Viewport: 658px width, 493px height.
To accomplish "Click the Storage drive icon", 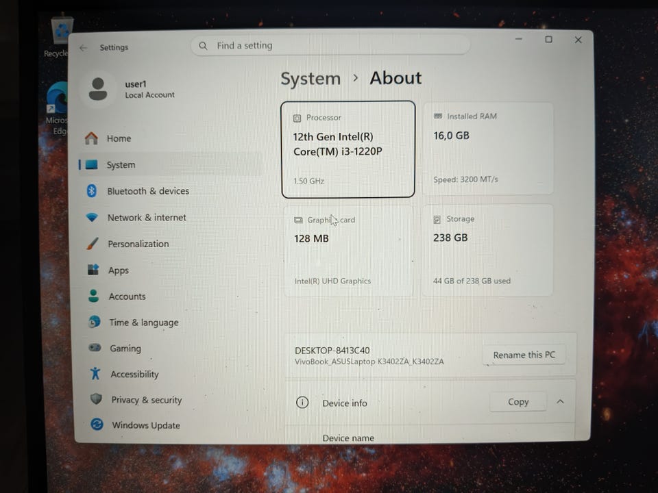I will coord(437,219).
